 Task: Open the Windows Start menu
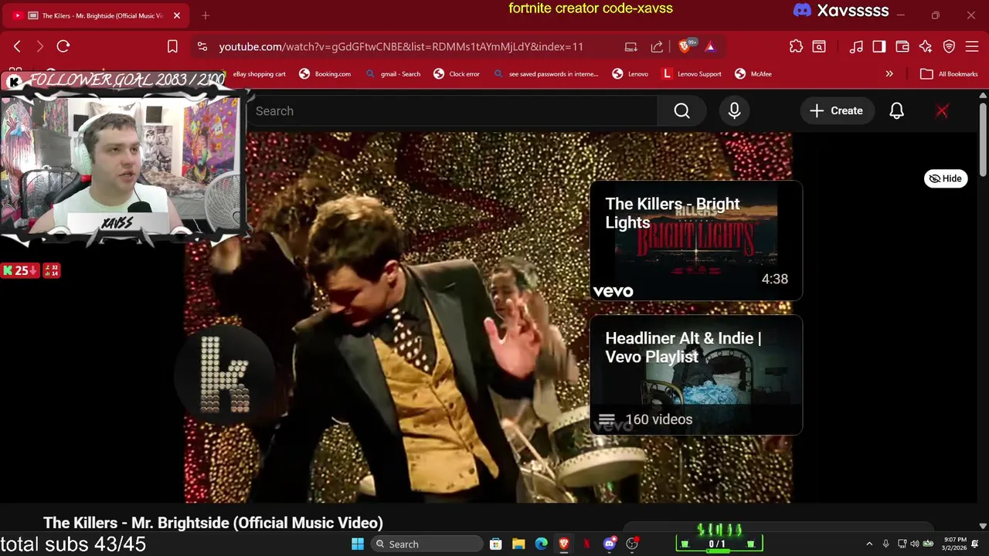(358, 544)
